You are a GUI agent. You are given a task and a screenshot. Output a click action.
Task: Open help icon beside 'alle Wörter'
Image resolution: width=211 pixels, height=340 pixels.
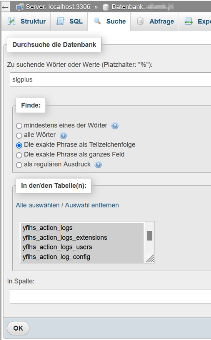(x=63, y=136)
